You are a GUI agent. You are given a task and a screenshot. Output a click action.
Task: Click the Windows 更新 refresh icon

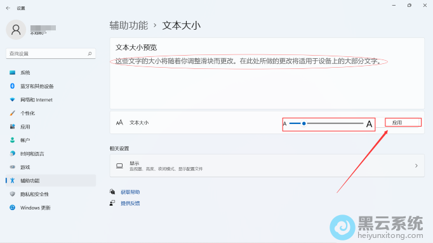coord(13,208)
